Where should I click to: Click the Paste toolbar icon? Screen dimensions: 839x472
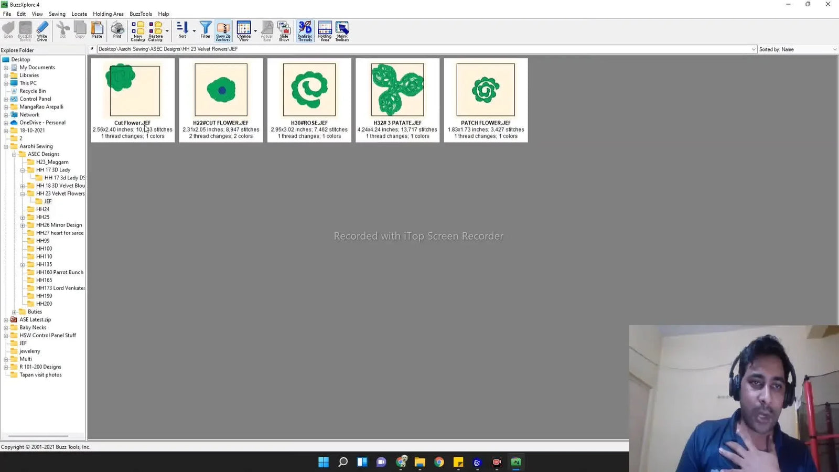(97, 30)
